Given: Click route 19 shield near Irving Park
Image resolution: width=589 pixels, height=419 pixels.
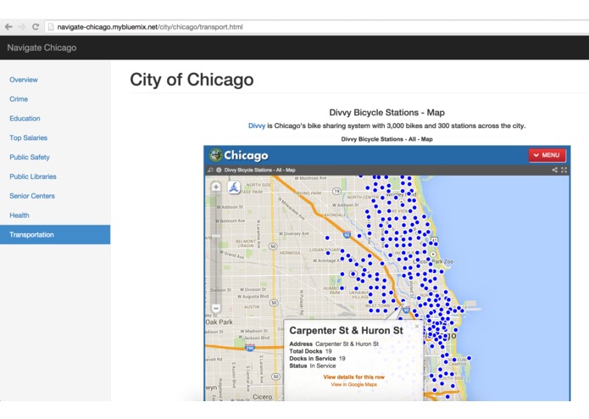Looking at the screenshot, I should (336, 192).
